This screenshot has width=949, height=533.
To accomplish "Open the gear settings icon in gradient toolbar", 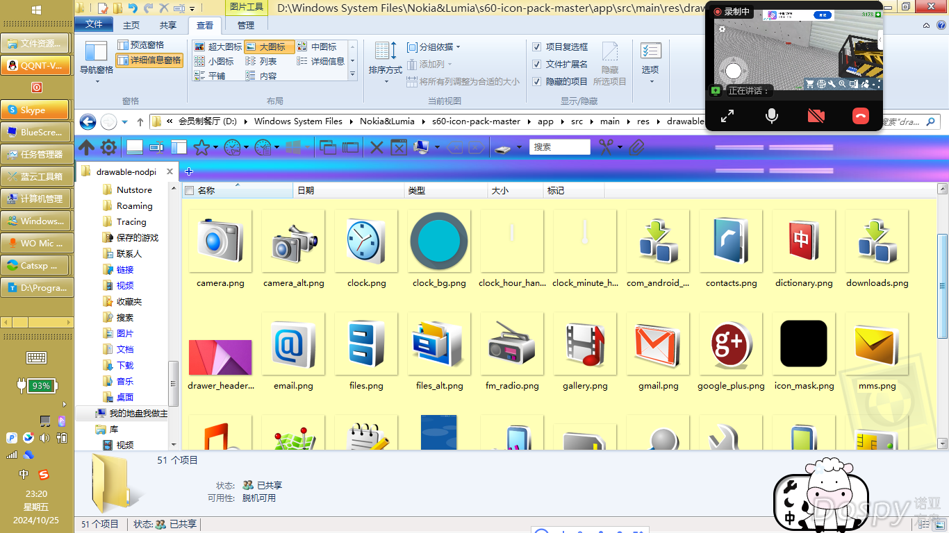I will coord(108,147).
